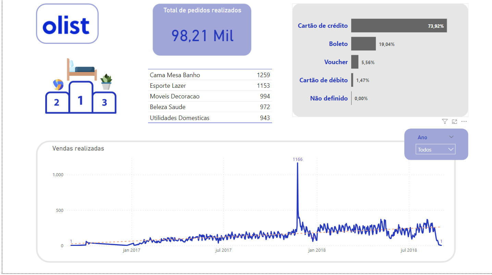This screenshot has height=275, width=492.
Task: Open the Todos year dropdown
Action: (435, 150)
